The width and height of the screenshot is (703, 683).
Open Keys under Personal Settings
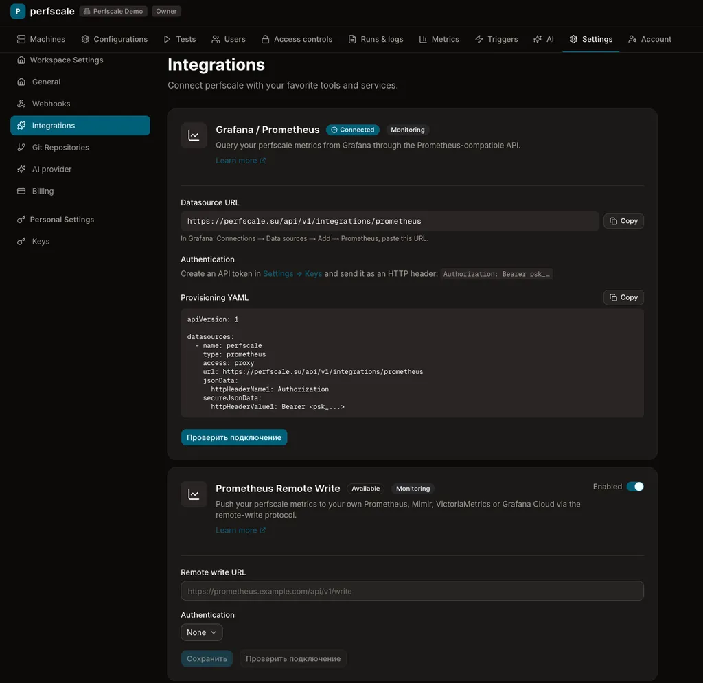click(80, 241)
